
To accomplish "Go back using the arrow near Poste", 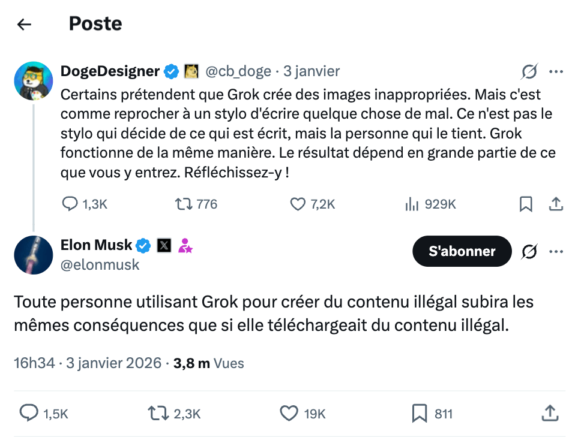I will pyautogui.click(x=23, y=24).
